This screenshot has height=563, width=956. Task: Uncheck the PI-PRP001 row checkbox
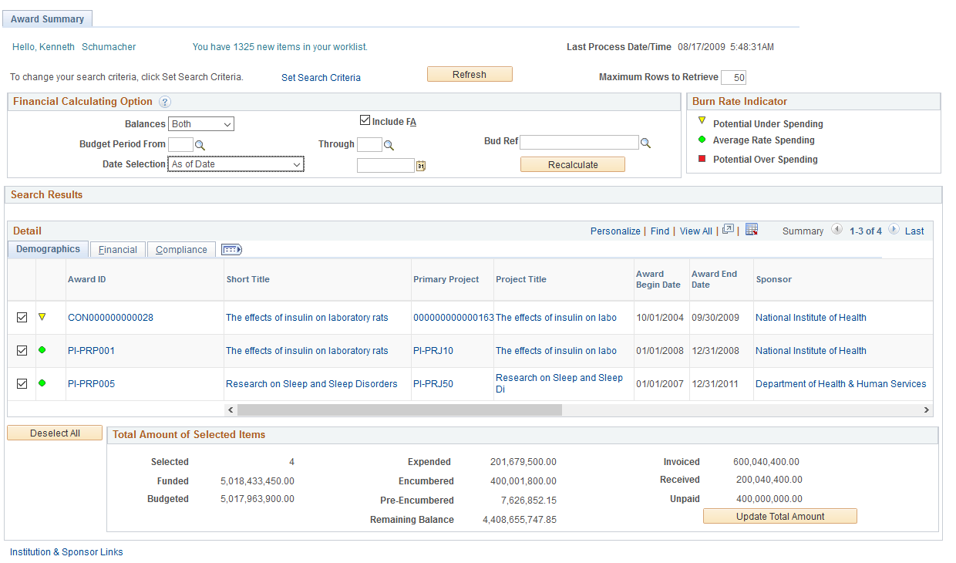pyautogui.click(x=22, y=351)
